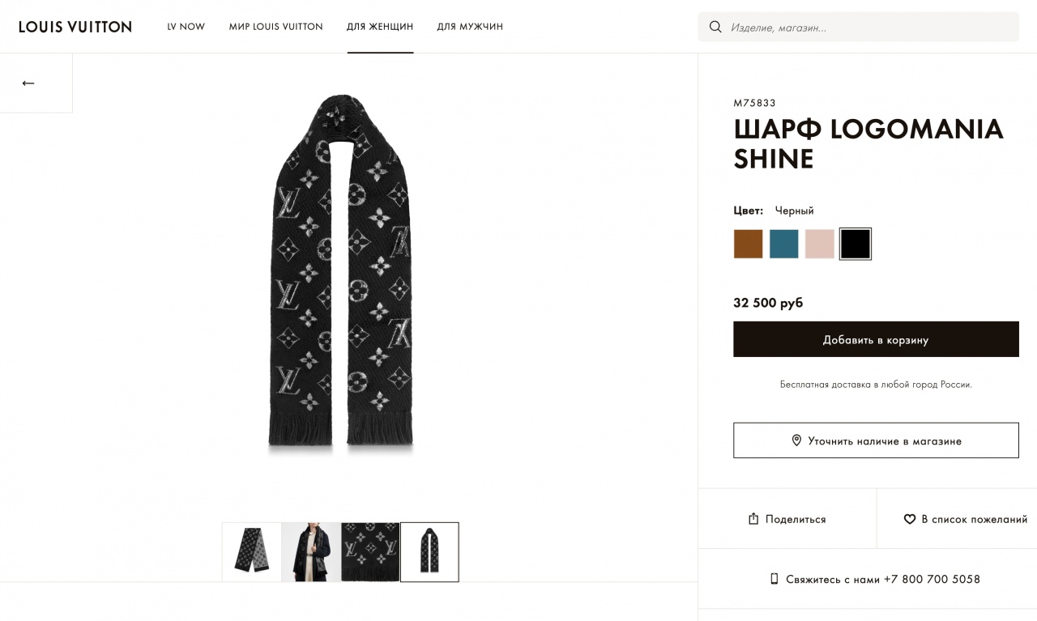Image resolution: width=1037 pixels, height=621 pixels.
Task: Select the black color swatch
Action: click(x=856, y=244)
